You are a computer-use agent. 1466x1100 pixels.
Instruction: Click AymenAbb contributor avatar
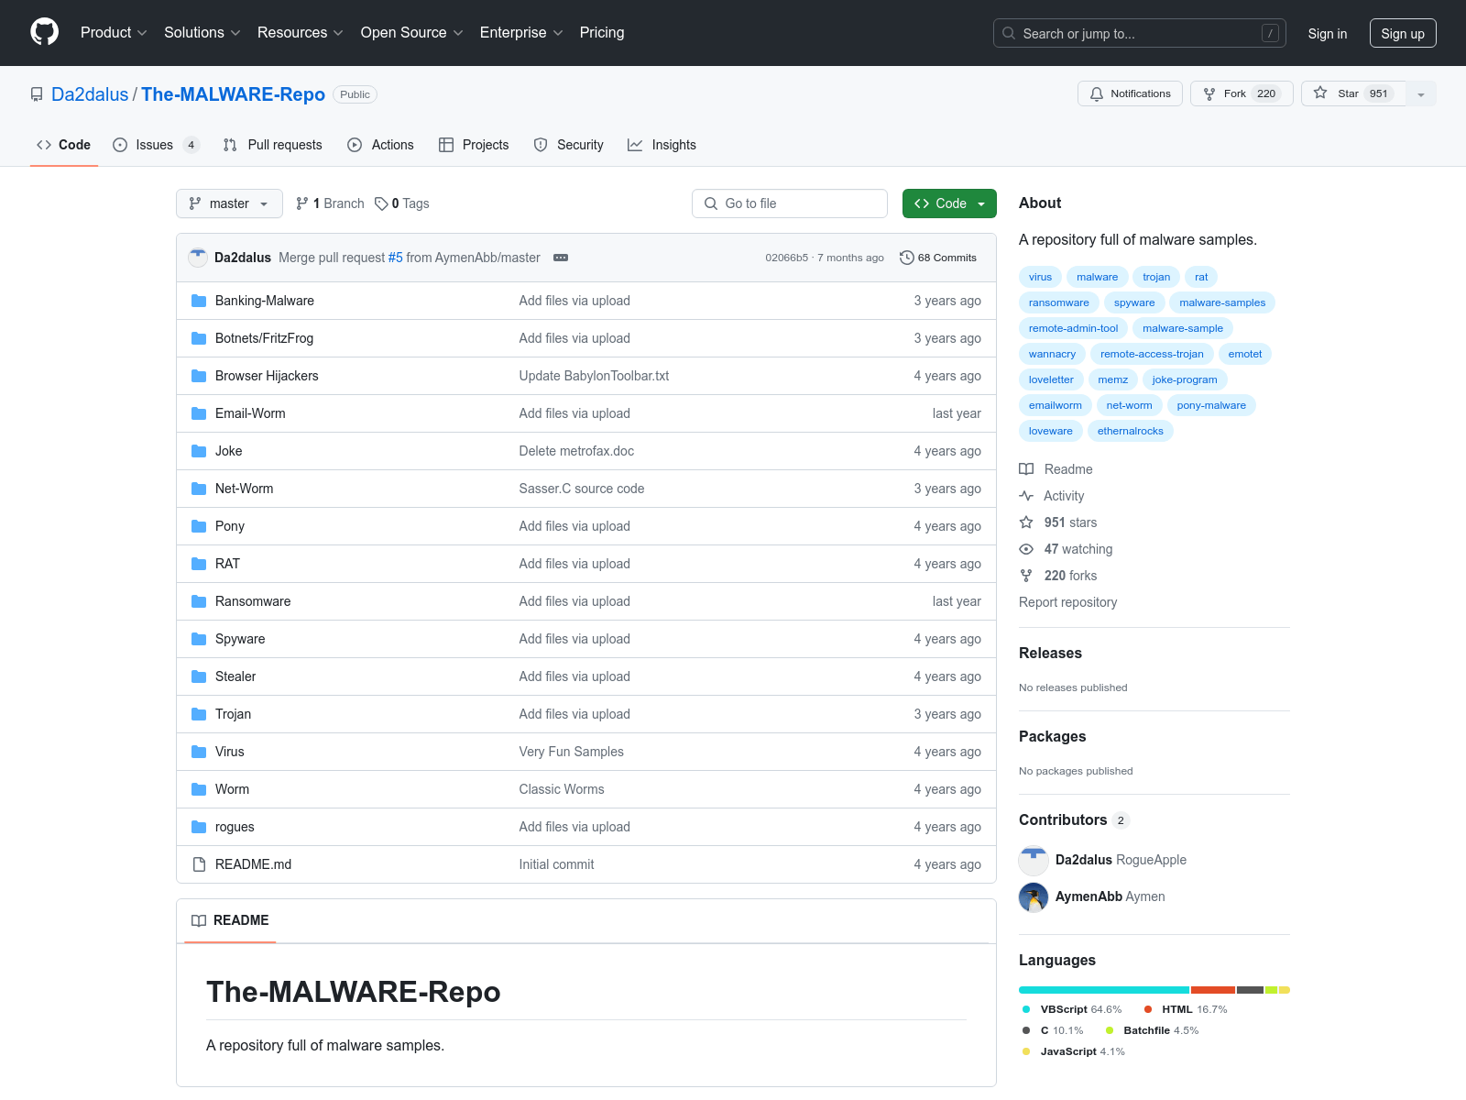coord(1034,896)
